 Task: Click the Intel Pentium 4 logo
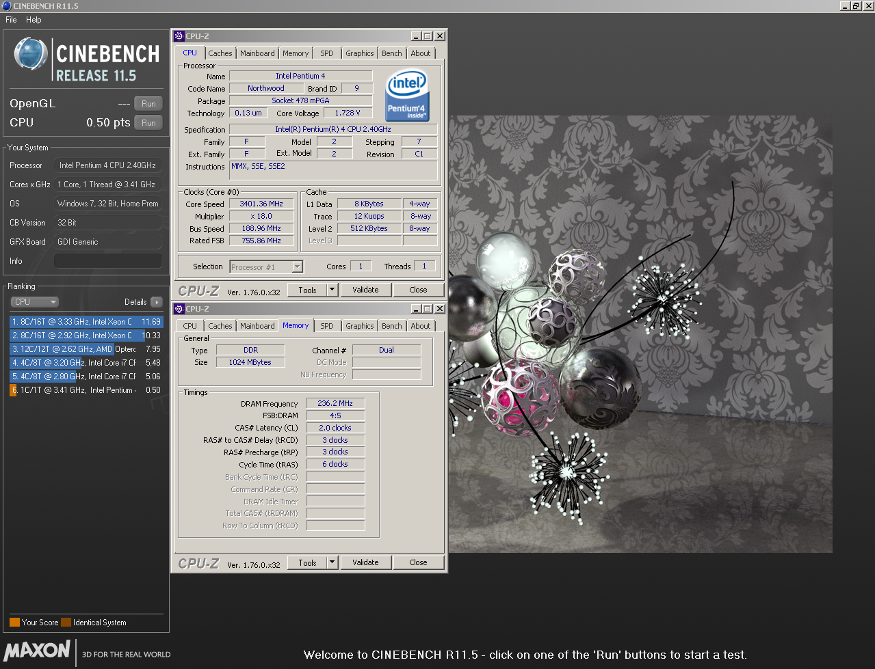pyautogui.click(x=407, y=94)
